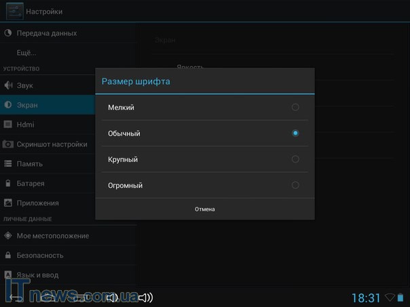Screen dimensions: 410x307
Task: Tap the Скриншот настройки camera icon
Action: pyautogui.click(x=8, y=144)
